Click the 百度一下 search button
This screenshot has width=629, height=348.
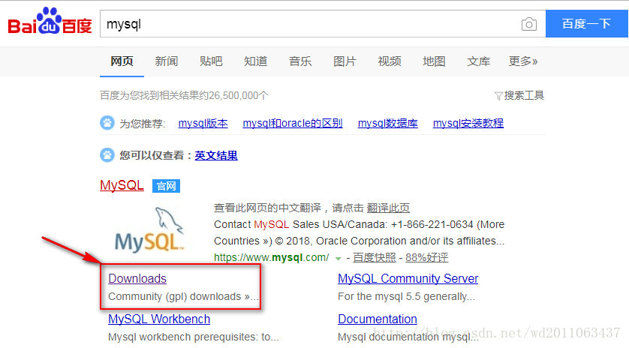(x=586, y=24)
